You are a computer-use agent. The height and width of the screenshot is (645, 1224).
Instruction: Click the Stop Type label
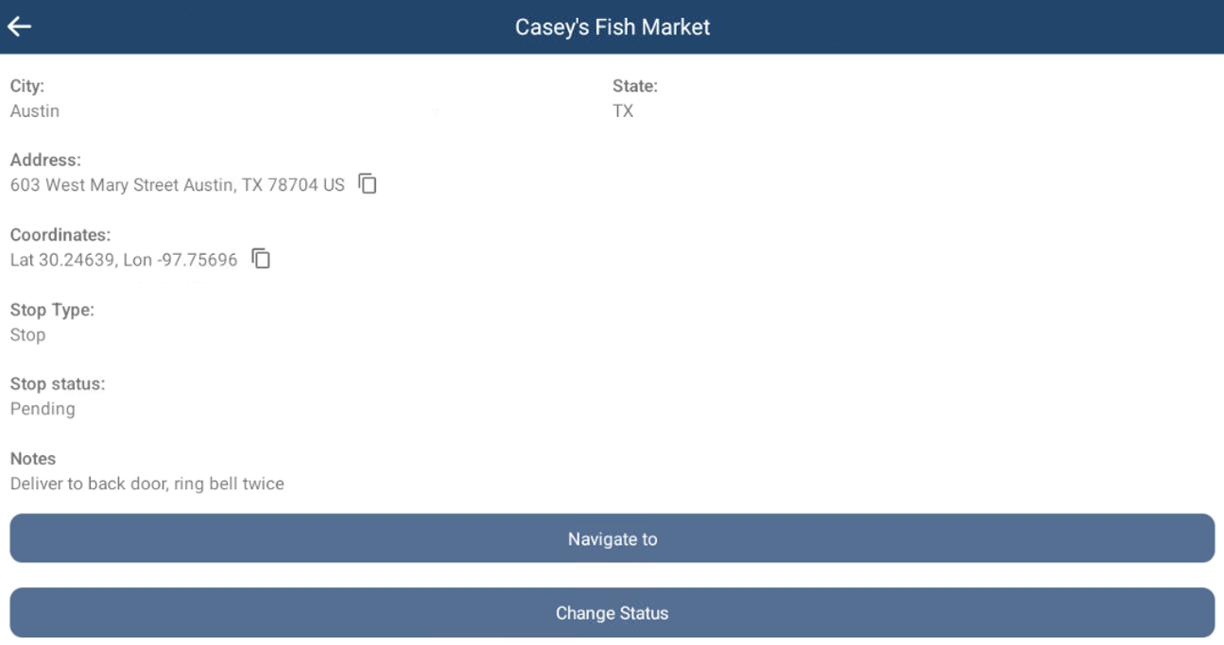pyautogui.click(x=52, y=310)
